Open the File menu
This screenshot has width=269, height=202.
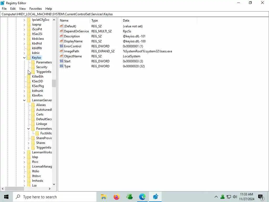(x=4, y=9)
